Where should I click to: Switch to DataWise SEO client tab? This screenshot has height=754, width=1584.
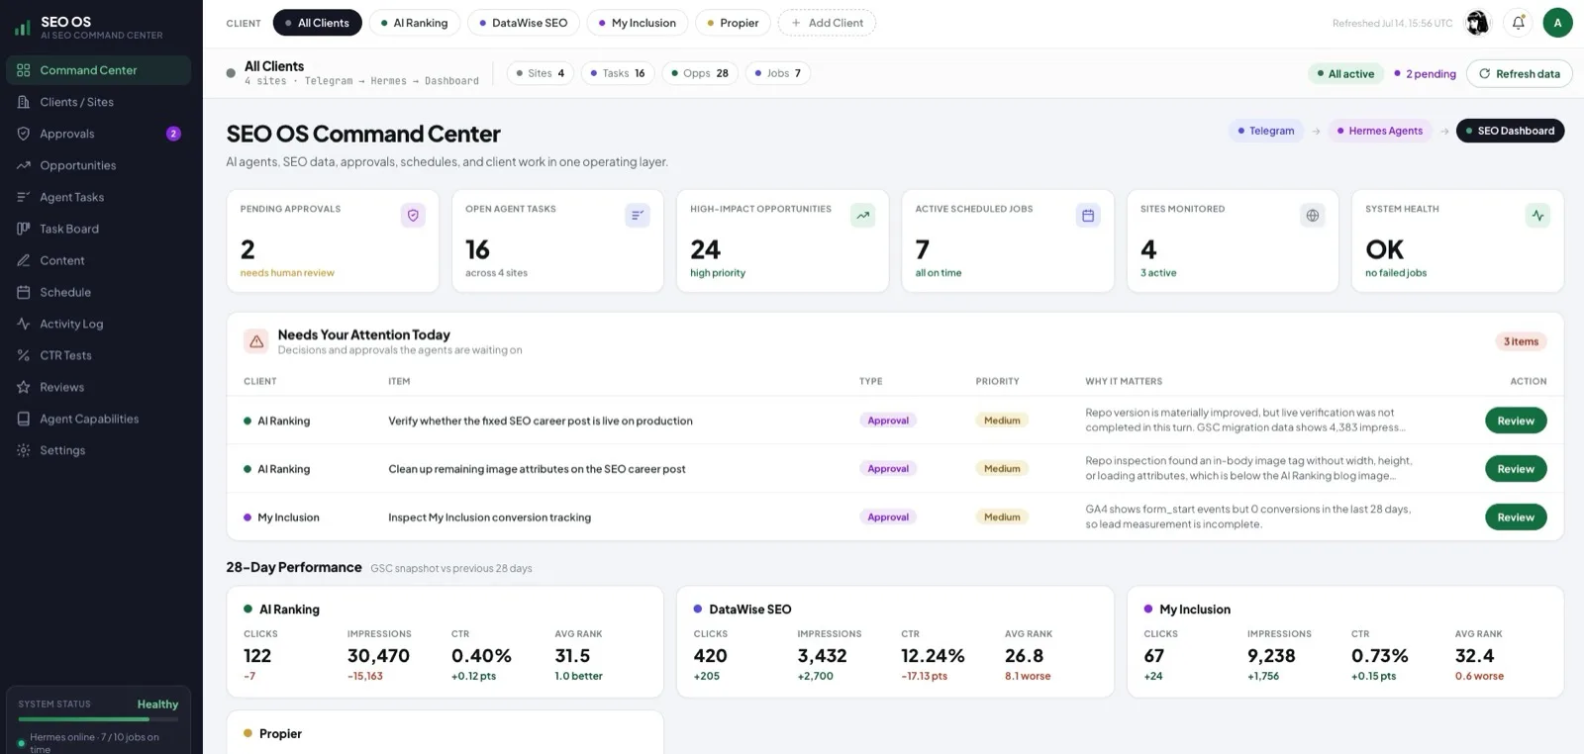tap(524, 23)
